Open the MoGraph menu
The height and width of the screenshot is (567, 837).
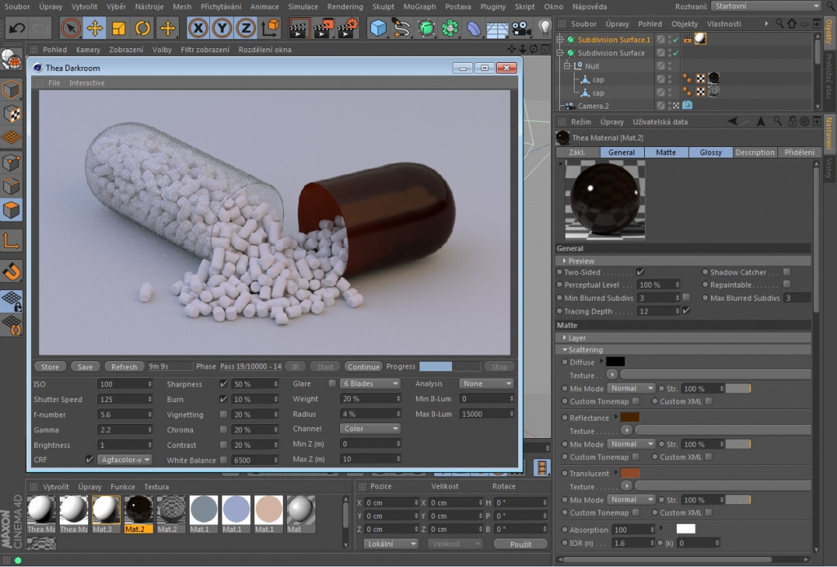(x=418, y=7)
